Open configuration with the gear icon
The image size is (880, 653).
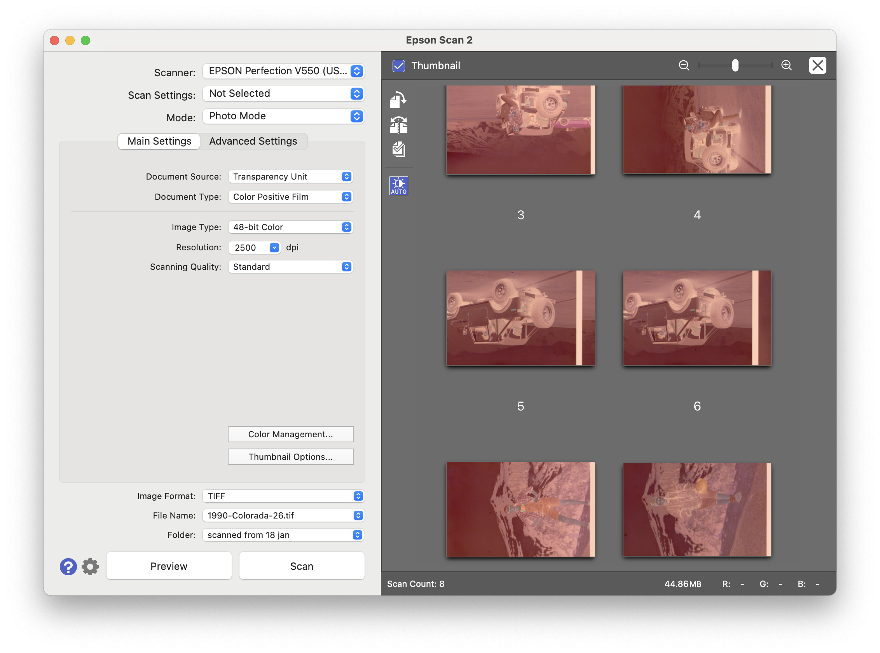pos(90,566)
